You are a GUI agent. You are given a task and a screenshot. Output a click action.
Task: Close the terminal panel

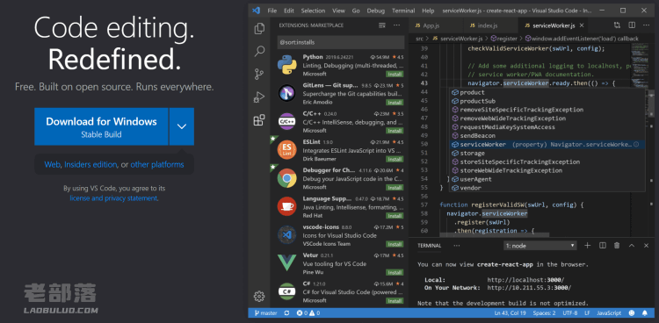point(646,245)
